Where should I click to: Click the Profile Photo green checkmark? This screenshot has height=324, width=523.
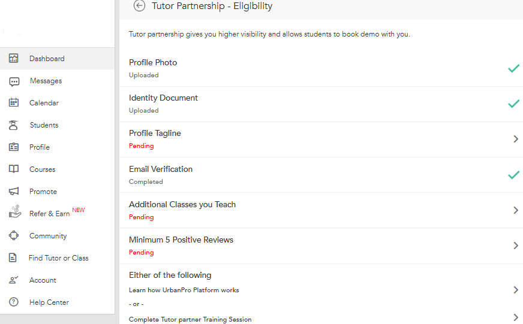click(x=513, y=68)
